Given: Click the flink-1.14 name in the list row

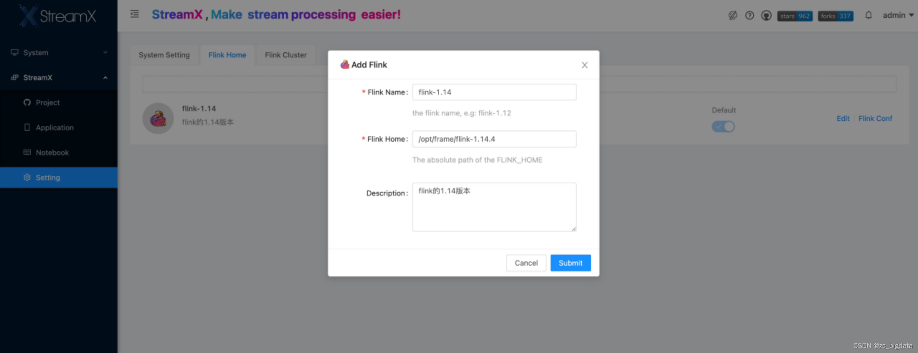Looking at the screenshot, I should point(199,108).
